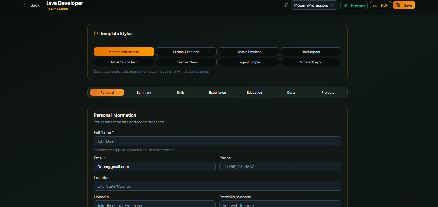
Task: Click the back arrow icon
Action: tap(25, 5)
